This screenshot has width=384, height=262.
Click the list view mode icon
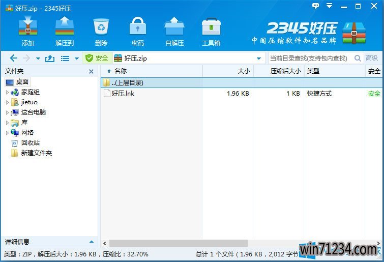tap(65, 59)
